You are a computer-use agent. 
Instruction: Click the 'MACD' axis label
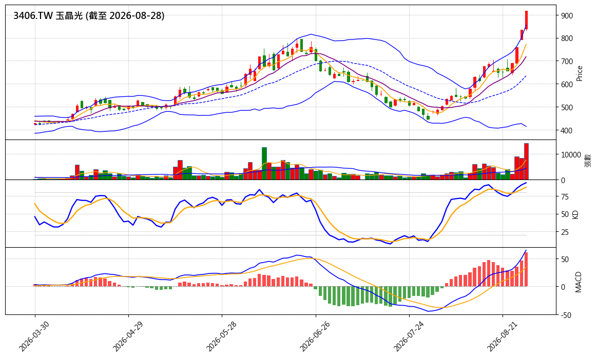point(579,282)
